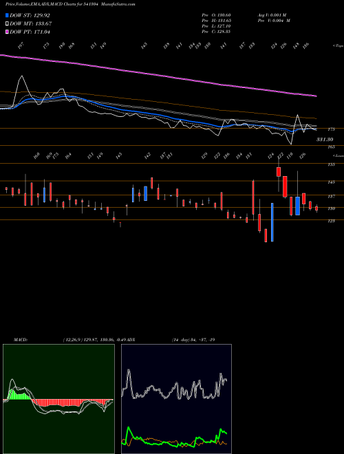Screen dimensions: 344x454
Task: Click the white DOW MT legend square
Action: click(7, 23)
